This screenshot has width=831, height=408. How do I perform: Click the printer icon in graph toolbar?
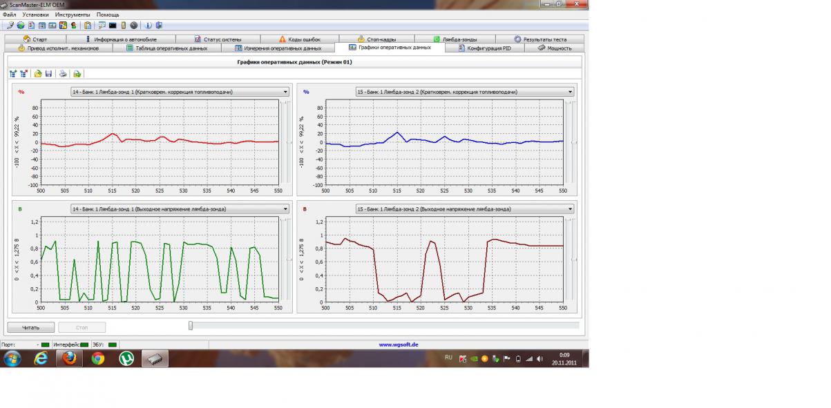pos(63,73)
